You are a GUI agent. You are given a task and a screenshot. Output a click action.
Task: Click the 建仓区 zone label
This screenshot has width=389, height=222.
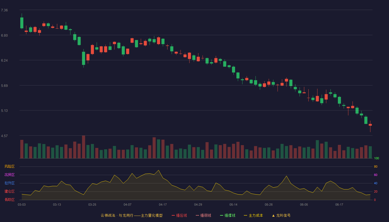9,191
